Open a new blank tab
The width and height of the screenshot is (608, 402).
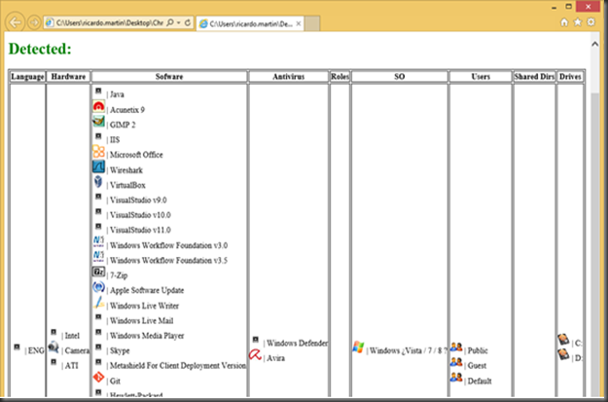click(x=312, y=23)
